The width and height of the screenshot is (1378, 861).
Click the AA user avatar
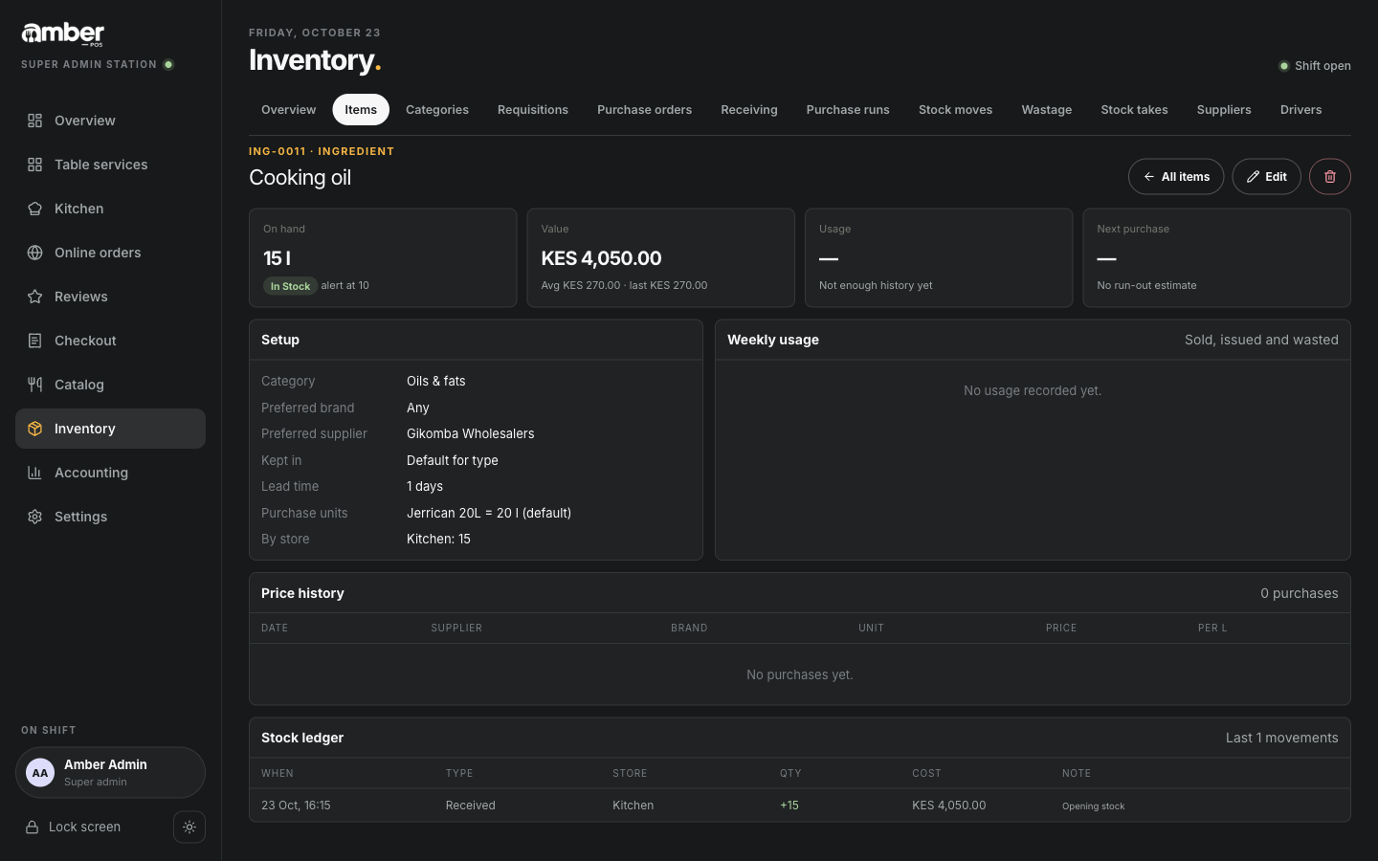[40, 773]
